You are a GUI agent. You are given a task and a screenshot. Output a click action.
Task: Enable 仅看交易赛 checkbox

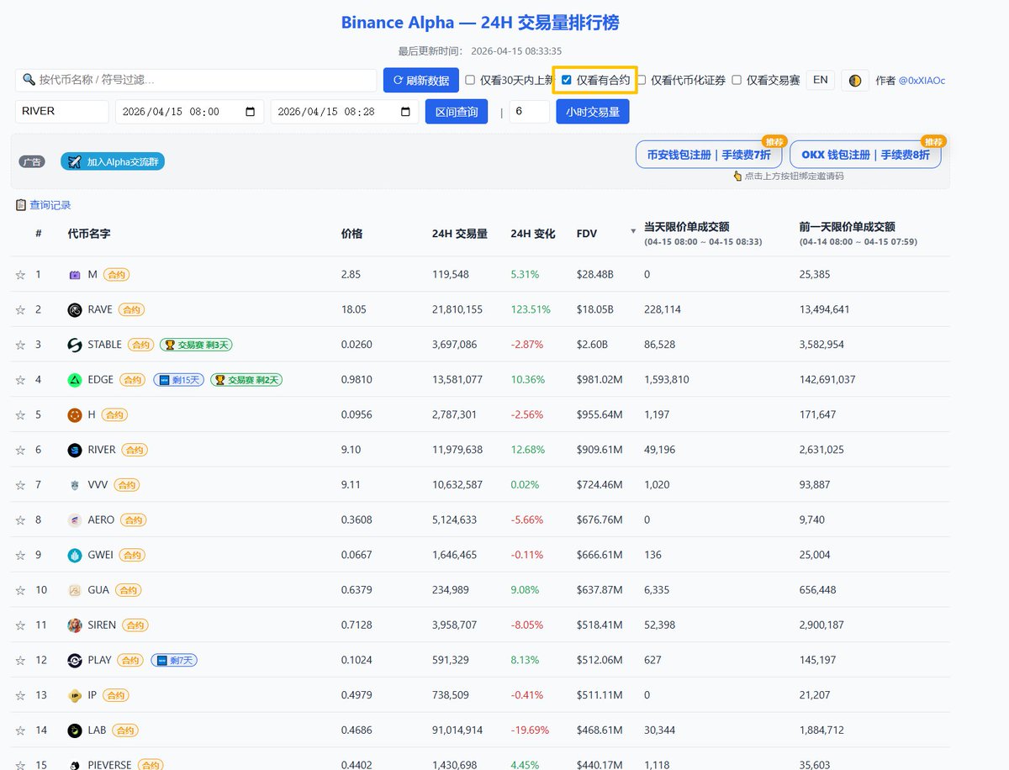tap(737, 81)
